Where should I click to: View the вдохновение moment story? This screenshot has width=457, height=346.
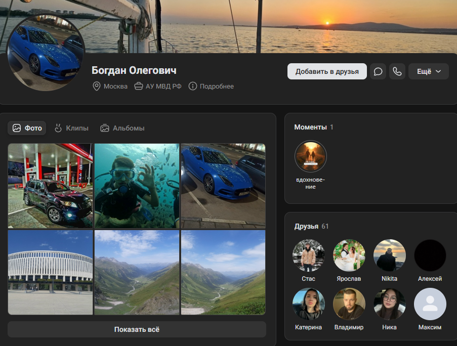click(311, 156)
